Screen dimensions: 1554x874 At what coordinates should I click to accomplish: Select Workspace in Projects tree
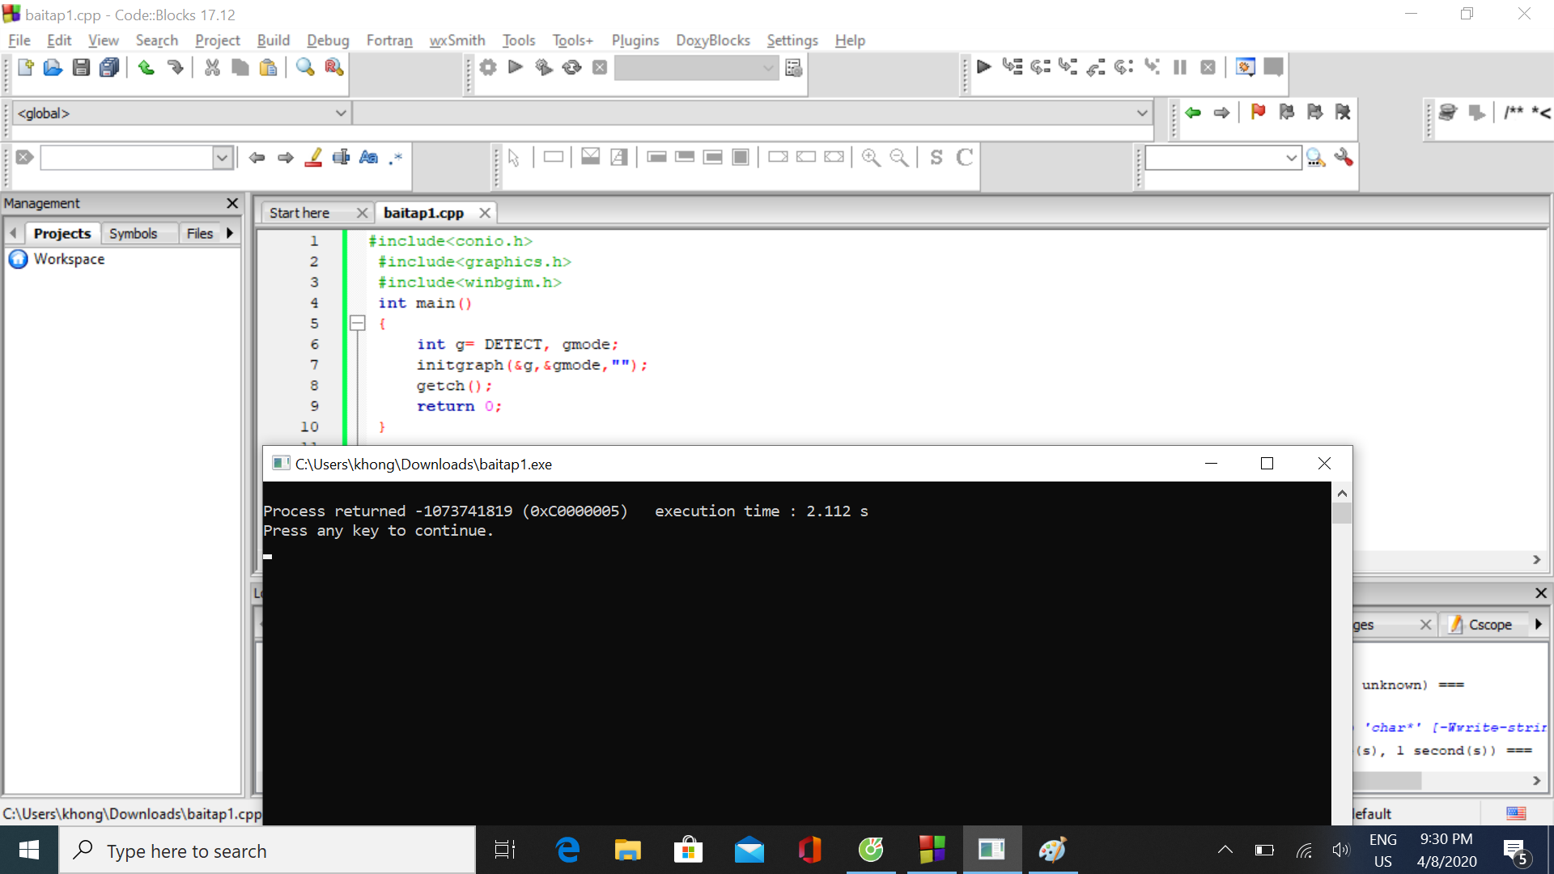(69, 259)
